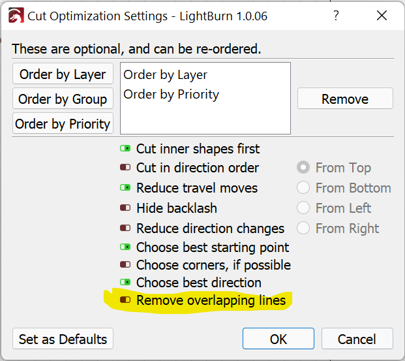This screenshot has height=361, width=405.
Task: Toggle Choose best direction switch
Action: click(x=125, y=282)
